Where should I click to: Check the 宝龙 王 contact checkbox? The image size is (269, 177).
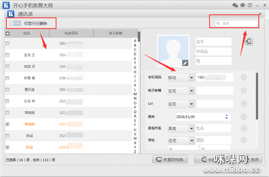coord(7,55)
